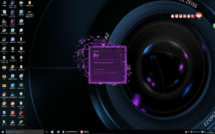Click the red monkey mascot widget

pyautogui.click(x=199, y=15)
